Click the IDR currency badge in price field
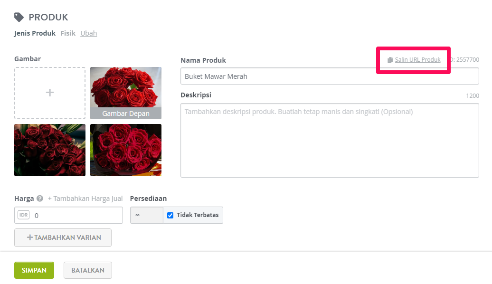492x284 pixels. pyautogui.click(x=24, y=215)
